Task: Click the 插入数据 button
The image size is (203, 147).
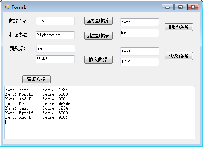Action: point(98,60)
